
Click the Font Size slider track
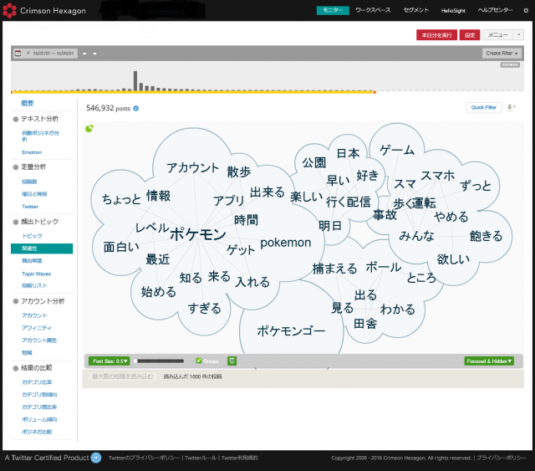tap(160, 361)
